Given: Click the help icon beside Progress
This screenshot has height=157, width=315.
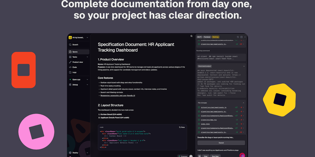Looking at the screenshot, I should (x=191, y=156).
